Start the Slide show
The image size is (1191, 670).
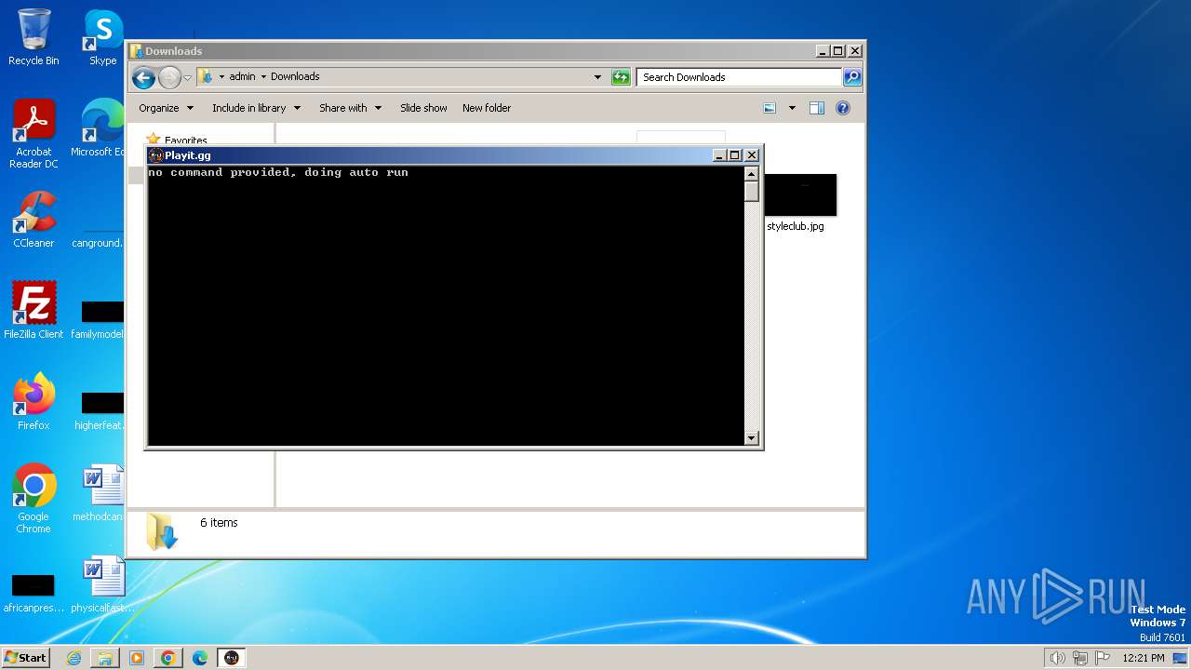(423, 108)
